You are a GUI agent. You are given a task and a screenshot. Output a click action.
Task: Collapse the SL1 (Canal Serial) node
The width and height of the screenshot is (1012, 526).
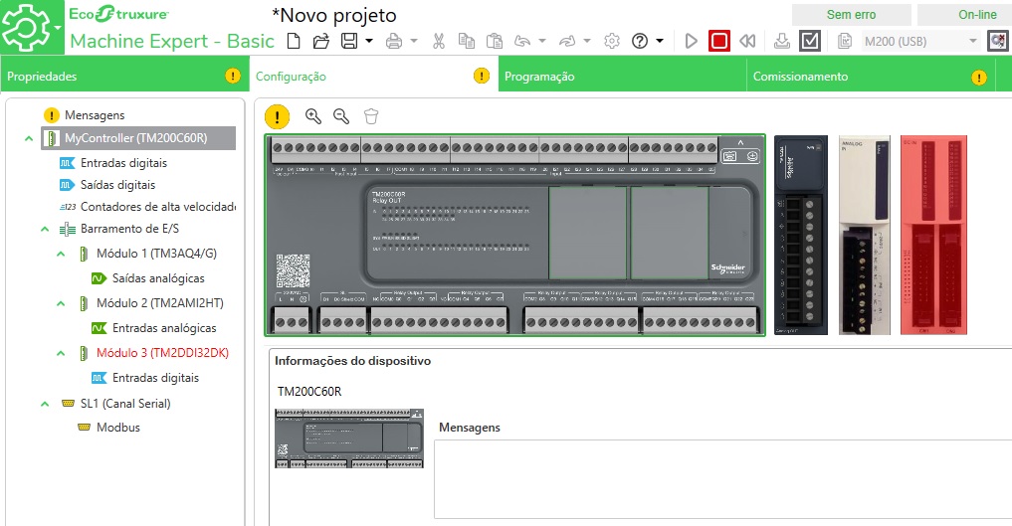[x=45, y=404]
